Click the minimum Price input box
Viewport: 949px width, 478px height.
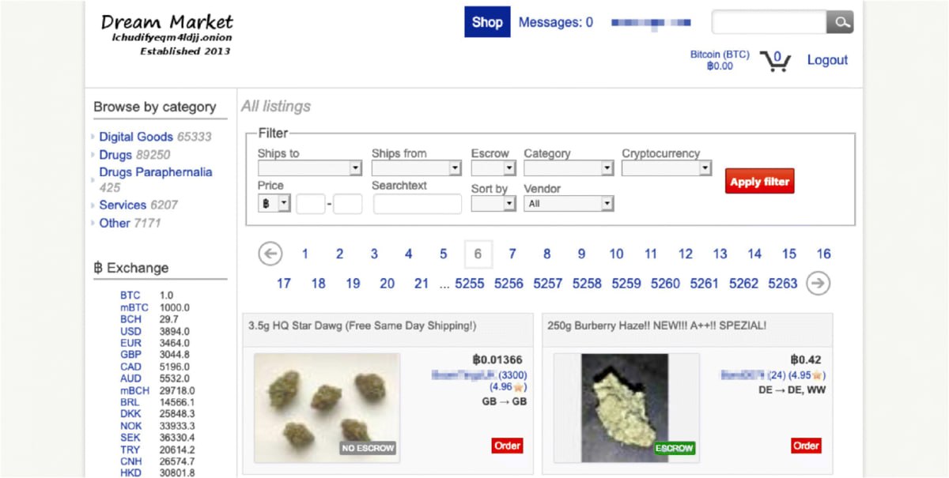pos(311,204)
